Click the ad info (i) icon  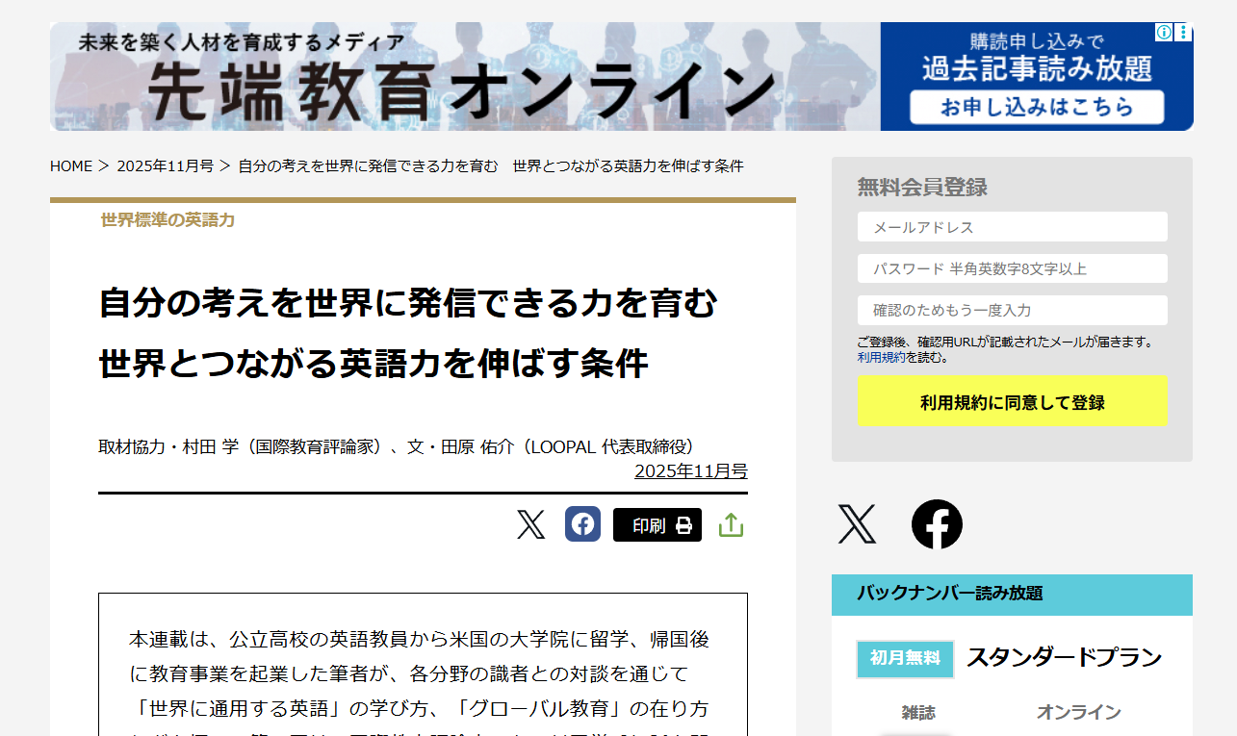(x=1164, y=32)
